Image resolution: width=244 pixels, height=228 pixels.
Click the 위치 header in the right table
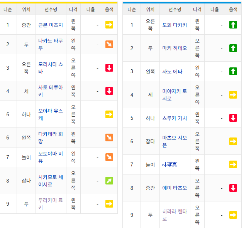click(x=150, y=10)
